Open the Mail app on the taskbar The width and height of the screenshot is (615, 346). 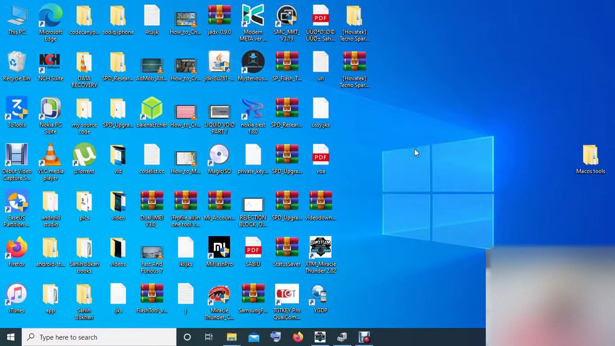pos(254,337)
